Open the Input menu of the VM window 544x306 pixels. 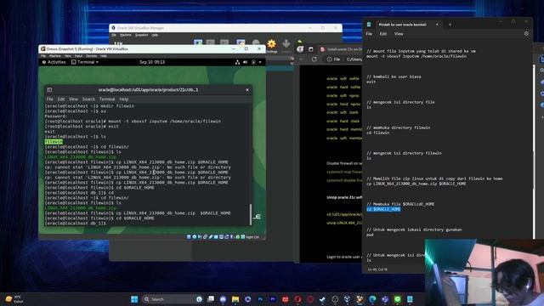tap(78, 56)
